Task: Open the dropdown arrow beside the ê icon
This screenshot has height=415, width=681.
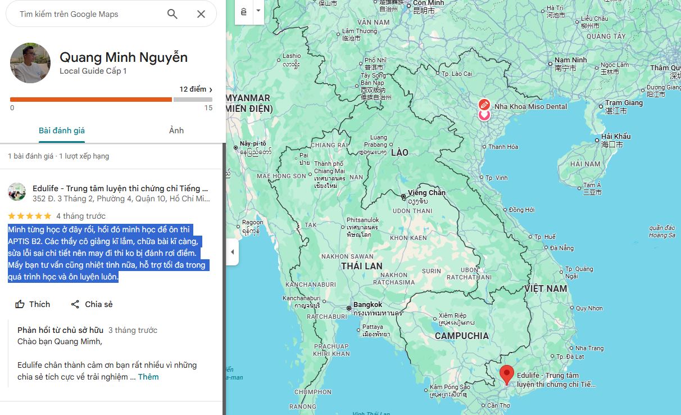Action: pyautogui.click(x=258, y=11)
